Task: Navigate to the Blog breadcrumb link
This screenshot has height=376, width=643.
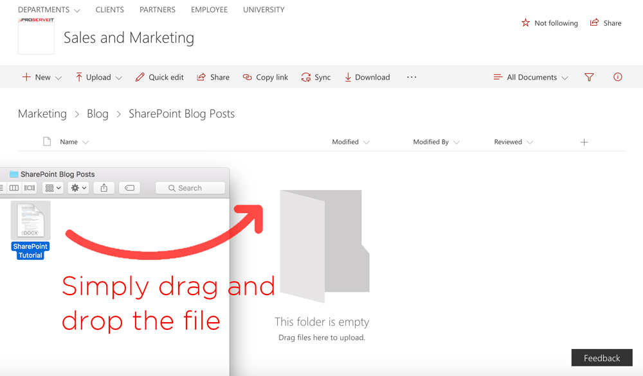Action: [x=98, y=114]
